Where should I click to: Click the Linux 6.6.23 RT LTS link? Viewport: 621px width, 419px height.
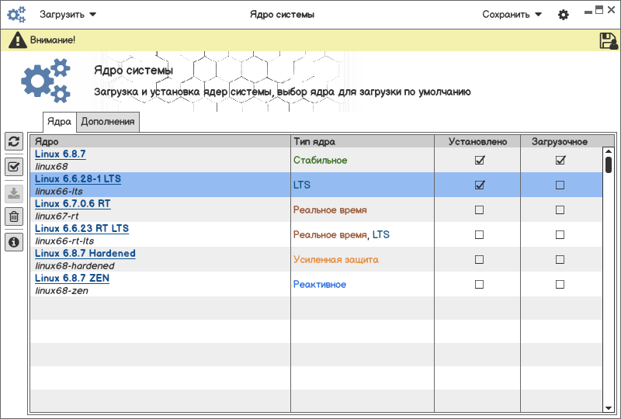click(82, 229)
